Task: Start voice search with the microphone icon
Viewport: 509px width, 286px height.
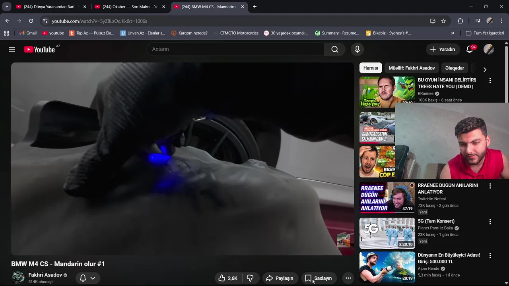Action: click(357, 49)
